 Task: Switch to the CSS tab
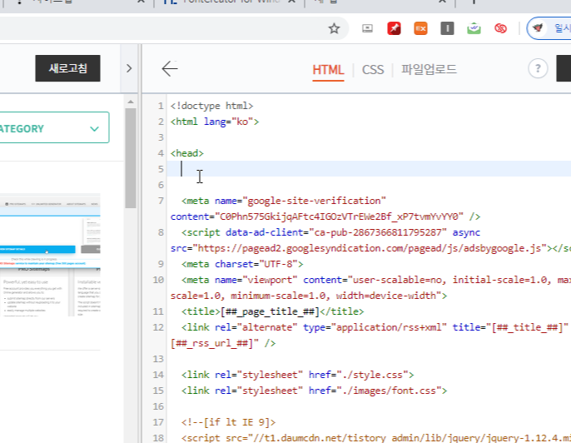373,70
